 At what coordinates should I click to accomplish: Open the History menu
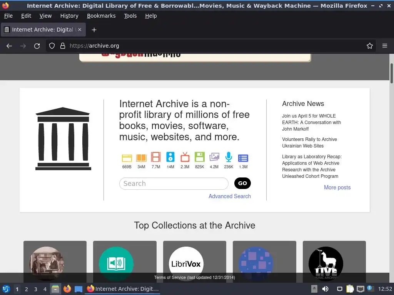[69, 16]
